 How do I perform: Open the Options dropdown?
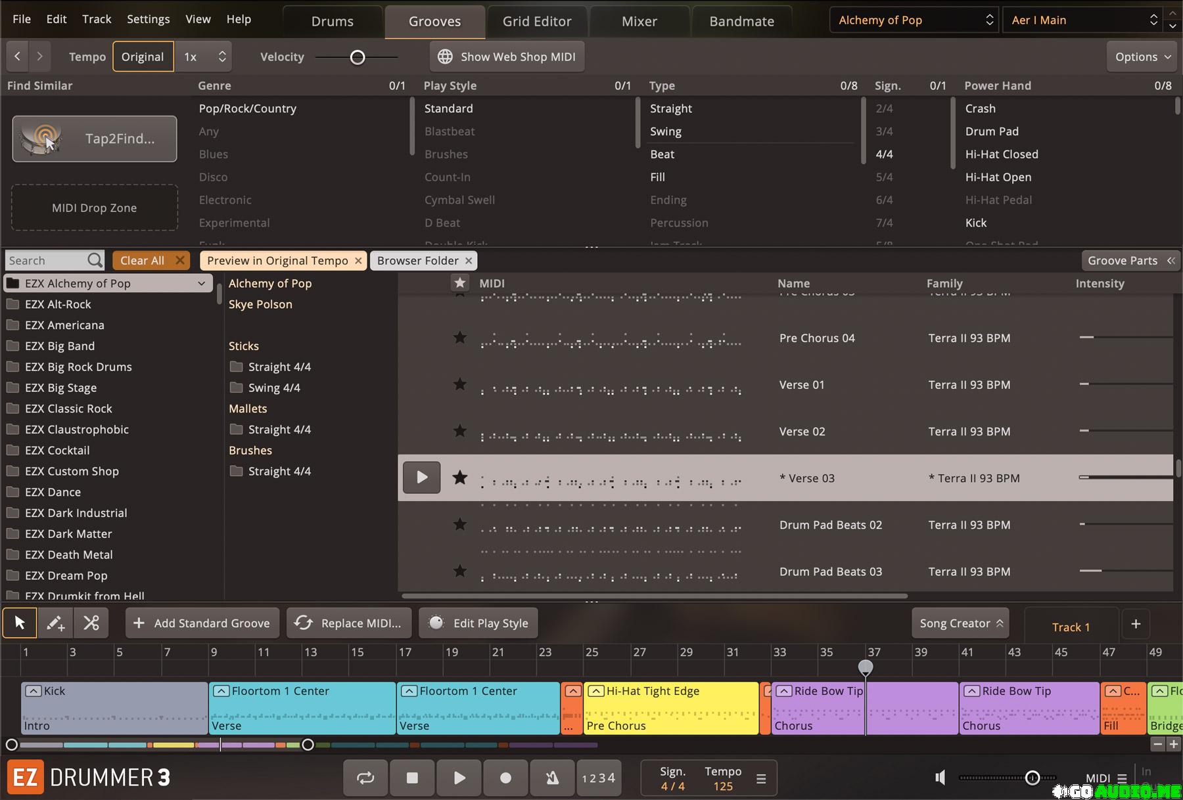(x=1143, y=56)
